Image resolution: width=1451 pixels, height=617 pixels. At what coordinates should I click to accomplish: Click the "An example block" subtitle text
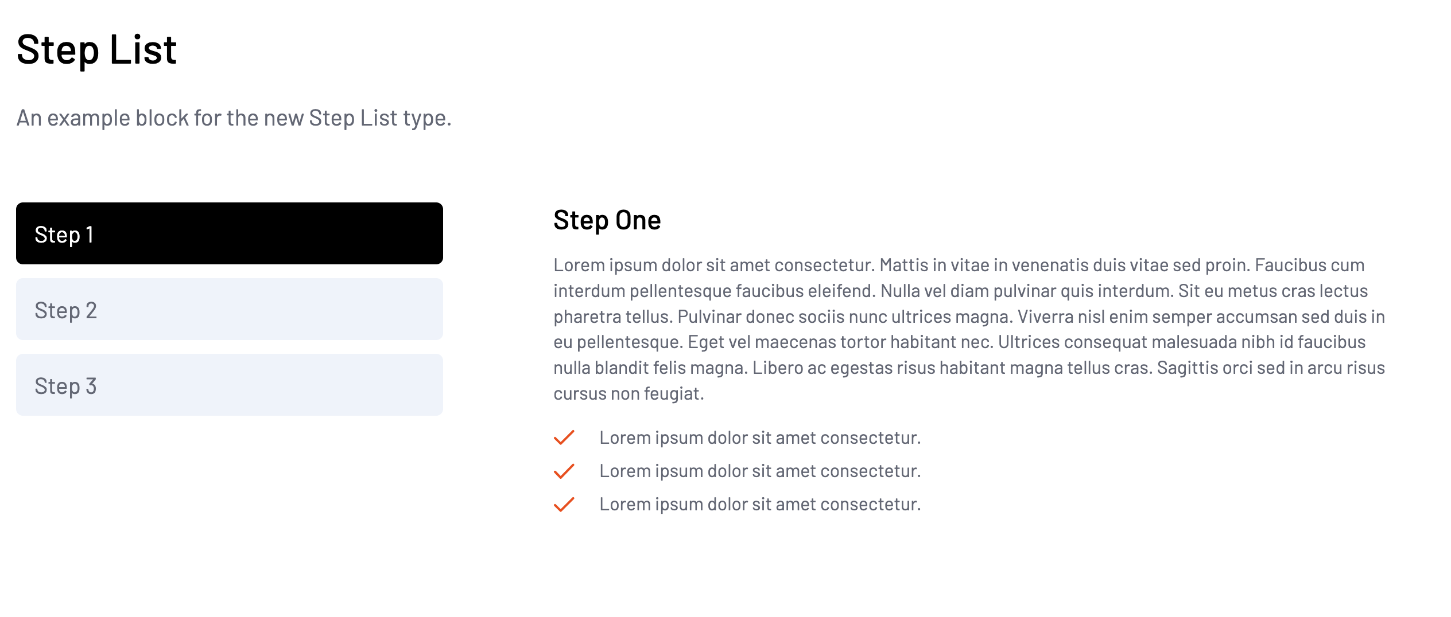pos(234,118)
